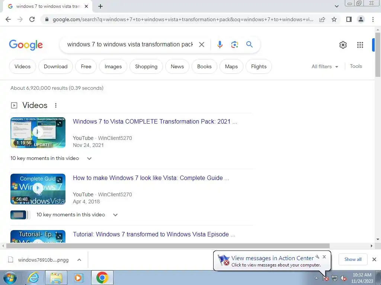Switch to Flights results

[x=259, y=66]
